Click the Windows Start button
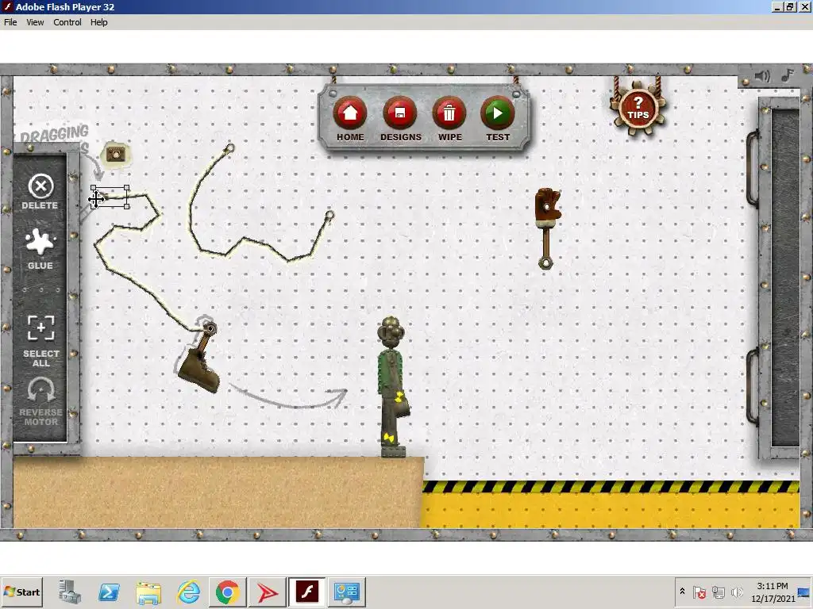The width and height of the screenshot is (813, 609). tap(21, 592)
